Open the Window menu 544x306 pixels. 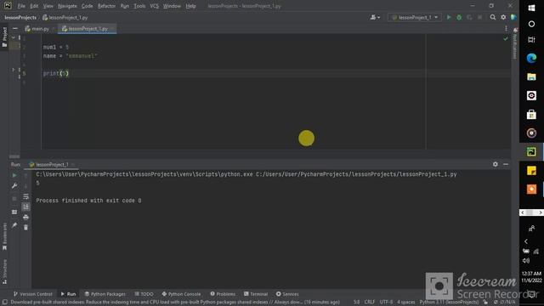pos(172,6)
